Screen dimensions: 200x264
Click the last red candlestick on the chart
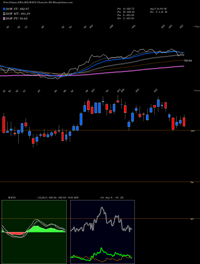pyautogui.click(x=184, y=122)
